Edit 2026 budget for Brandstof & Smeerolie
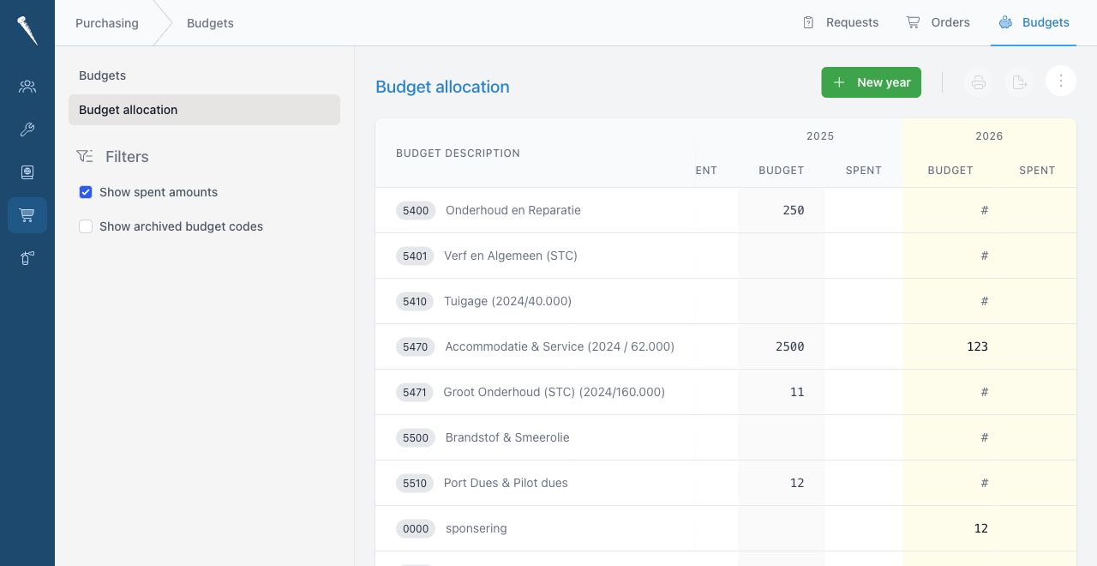This screenshot has width=1097, height=566. (950, 437)
